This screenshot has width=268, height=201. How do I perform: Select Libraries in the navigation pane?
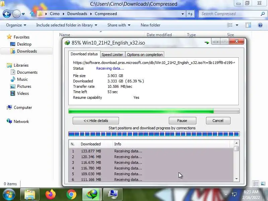tap(17, 65)
